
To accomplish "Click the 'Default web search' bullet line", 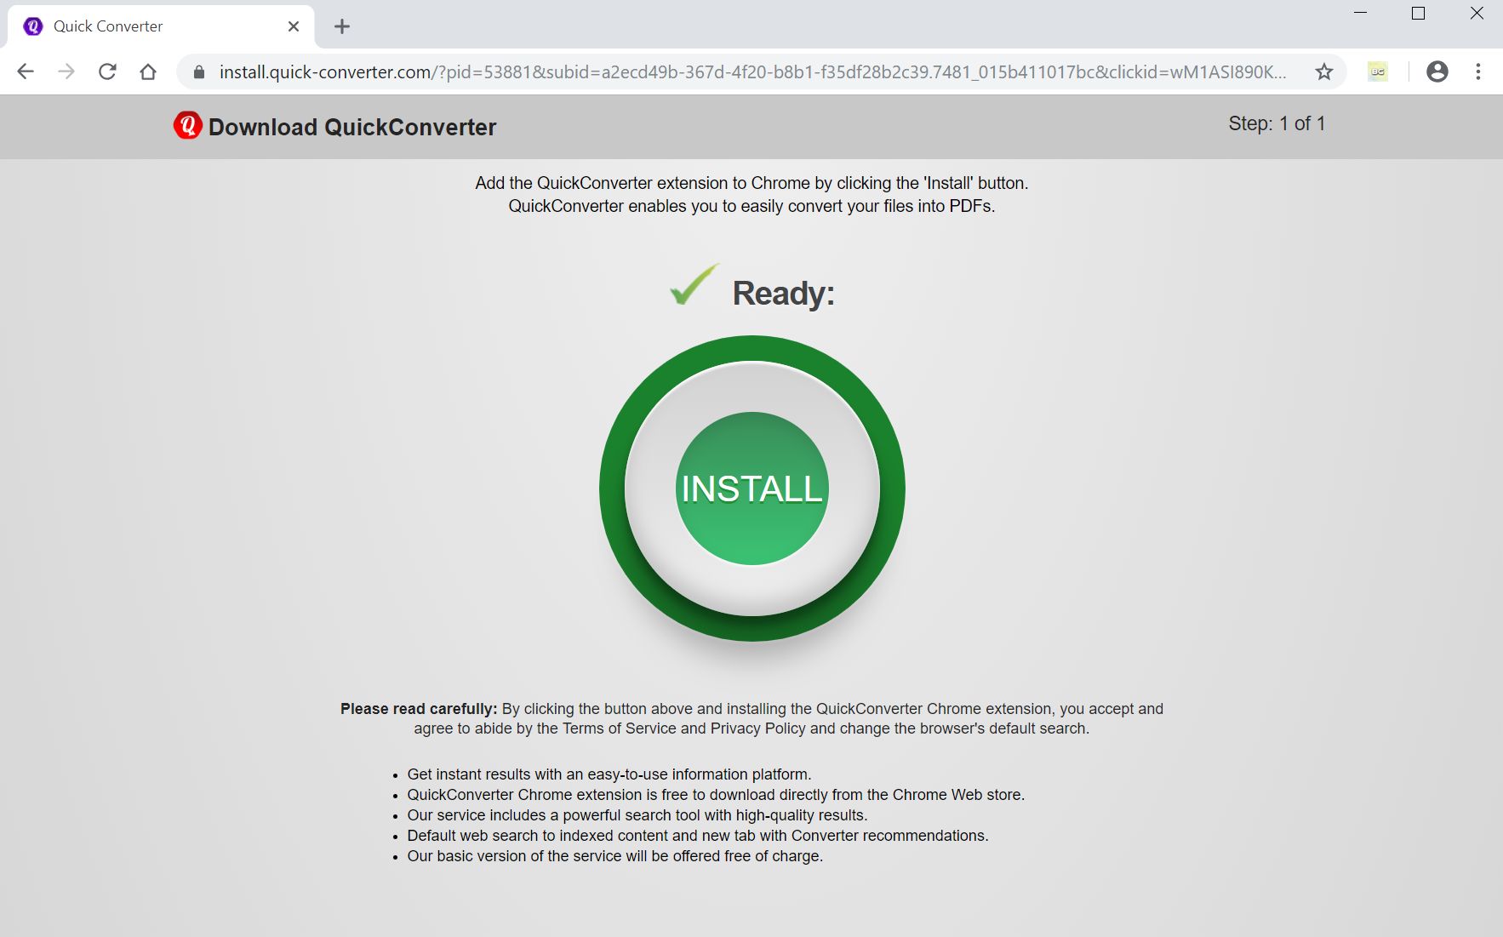I will pos(698,836).
